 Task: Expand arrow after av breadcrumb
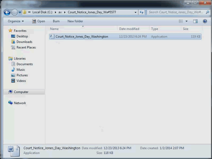coord(65,12)
